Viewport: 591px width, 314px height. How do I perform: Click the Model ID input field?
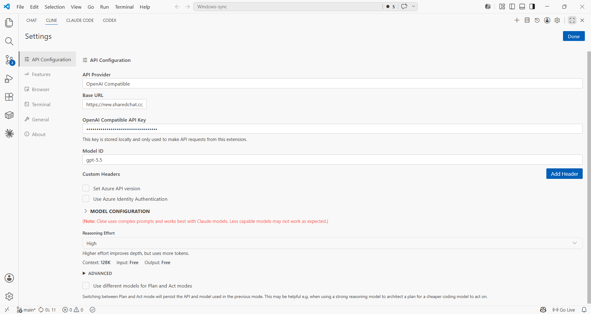pos(332,160)
